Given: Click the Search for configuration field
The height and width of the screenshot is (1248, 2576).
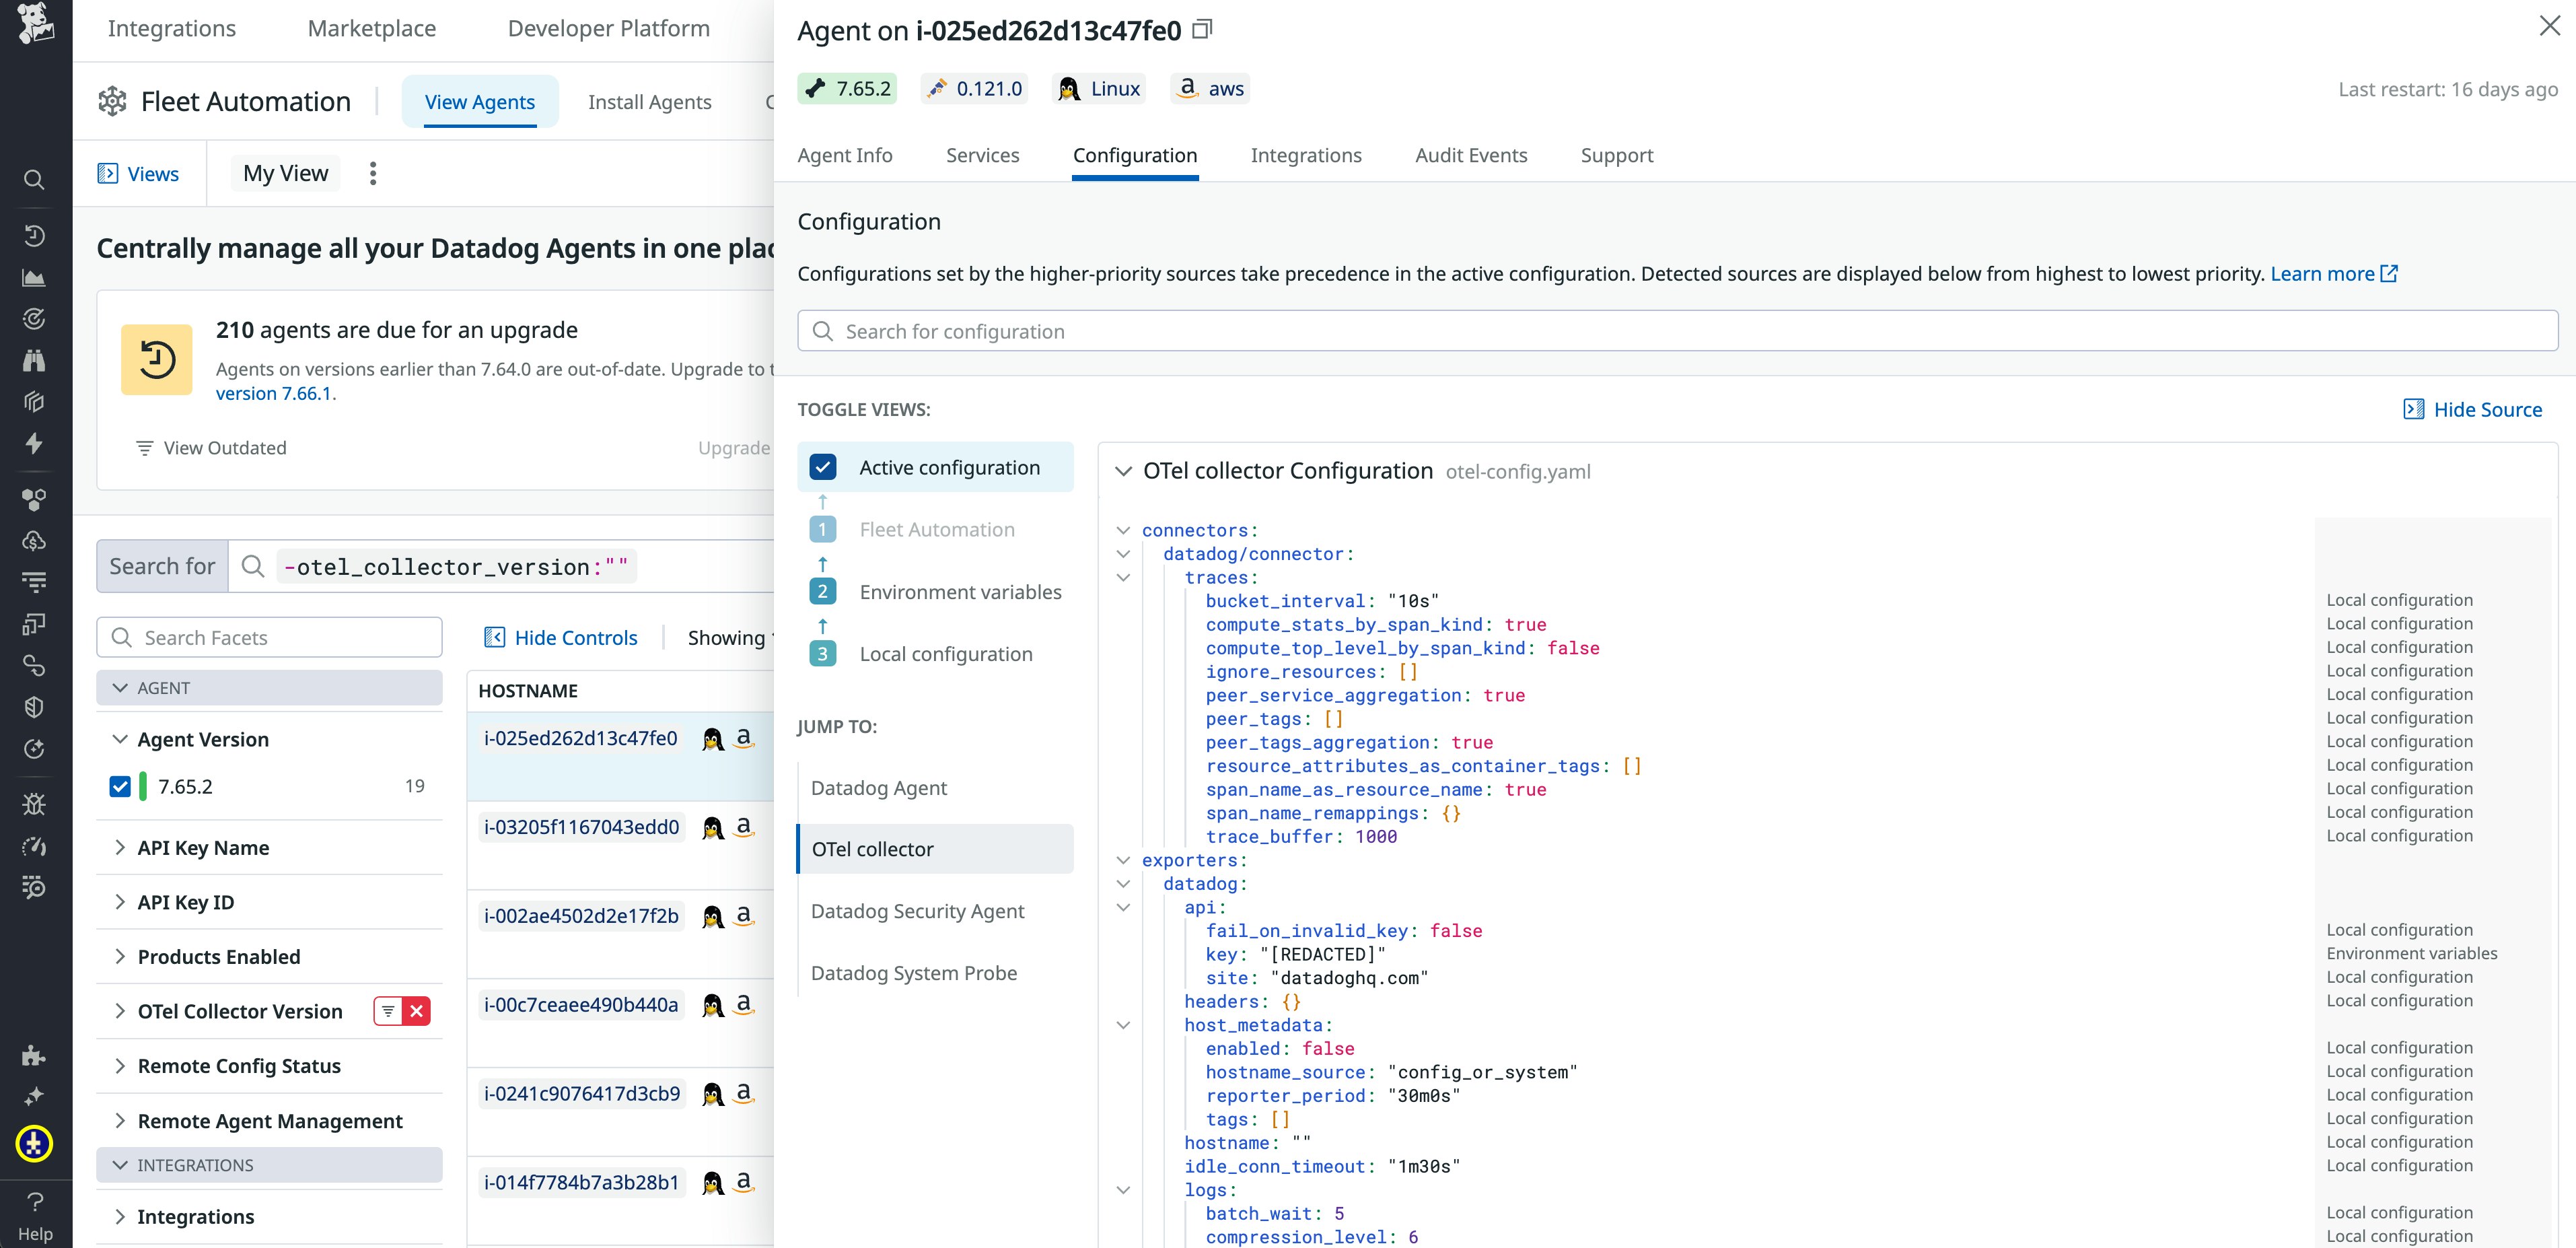Looking at the screenshot, I should pos(1677,331).
